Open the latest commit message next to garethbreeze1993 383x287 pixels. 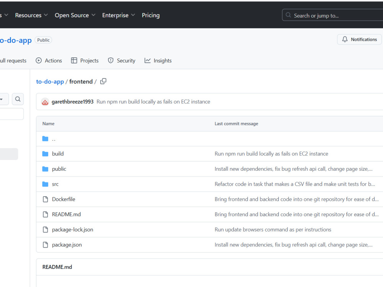point(154,102)
